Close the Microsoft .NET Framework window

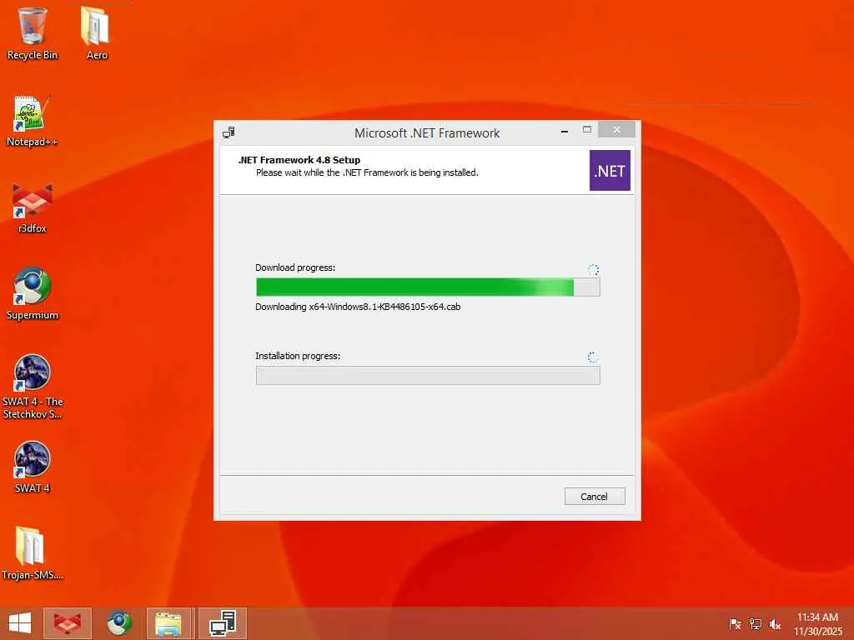616,129
